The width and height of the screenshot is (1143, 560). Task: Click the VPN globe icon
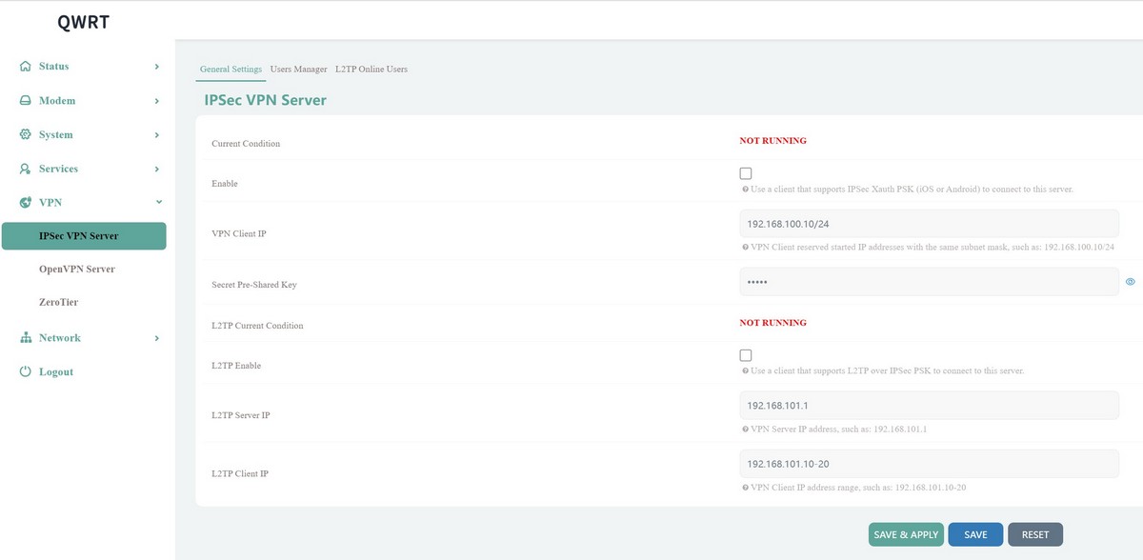(x=26, y=203)
